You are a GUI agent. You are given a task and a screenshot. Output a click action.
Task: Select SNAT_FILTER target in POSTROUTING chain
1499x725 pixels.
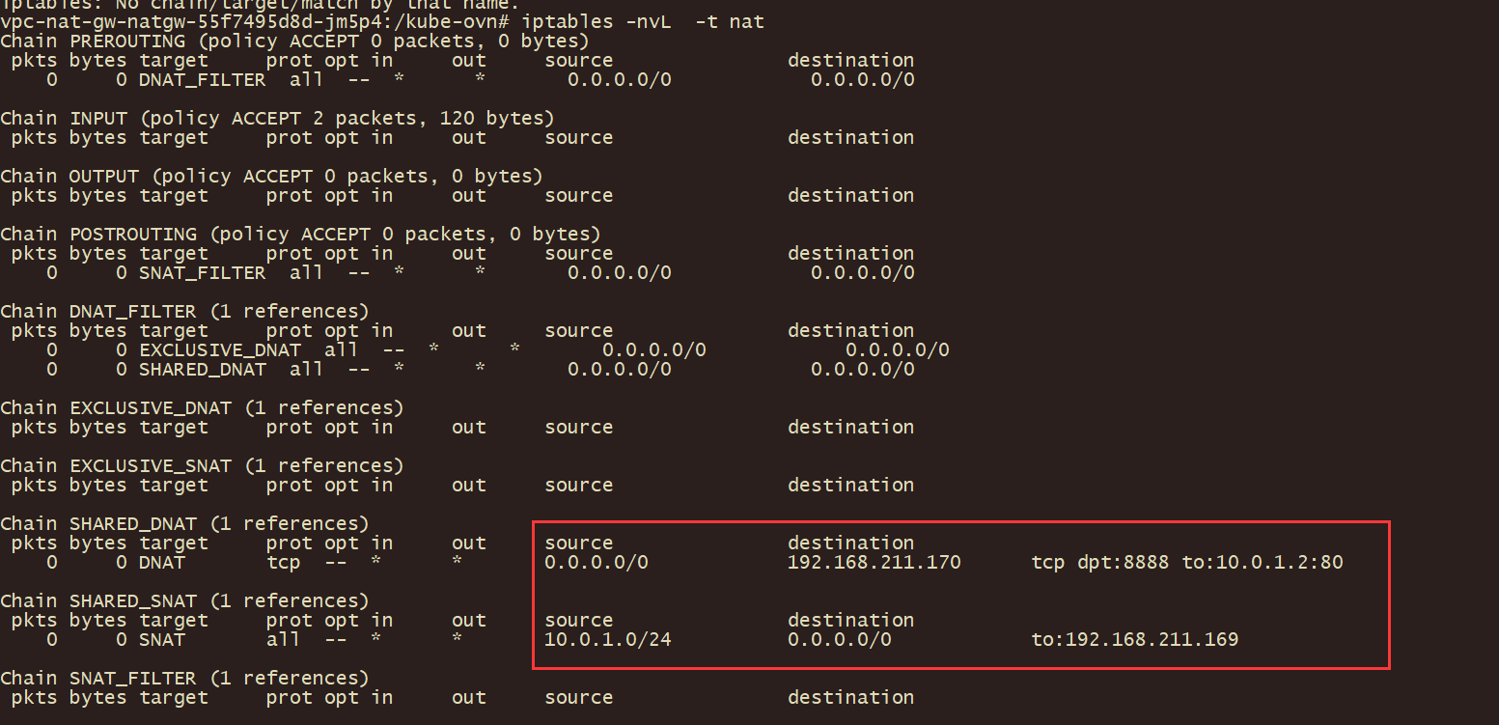point(202,272)
